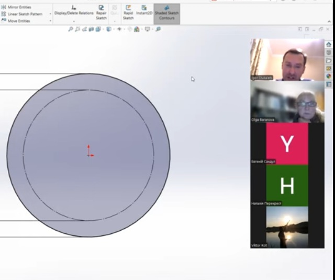Image resolution: width=335 pixels, height=280 pixels.
Task: Select Olga Baranova video thumbnail
Action: tap(287, 102)
